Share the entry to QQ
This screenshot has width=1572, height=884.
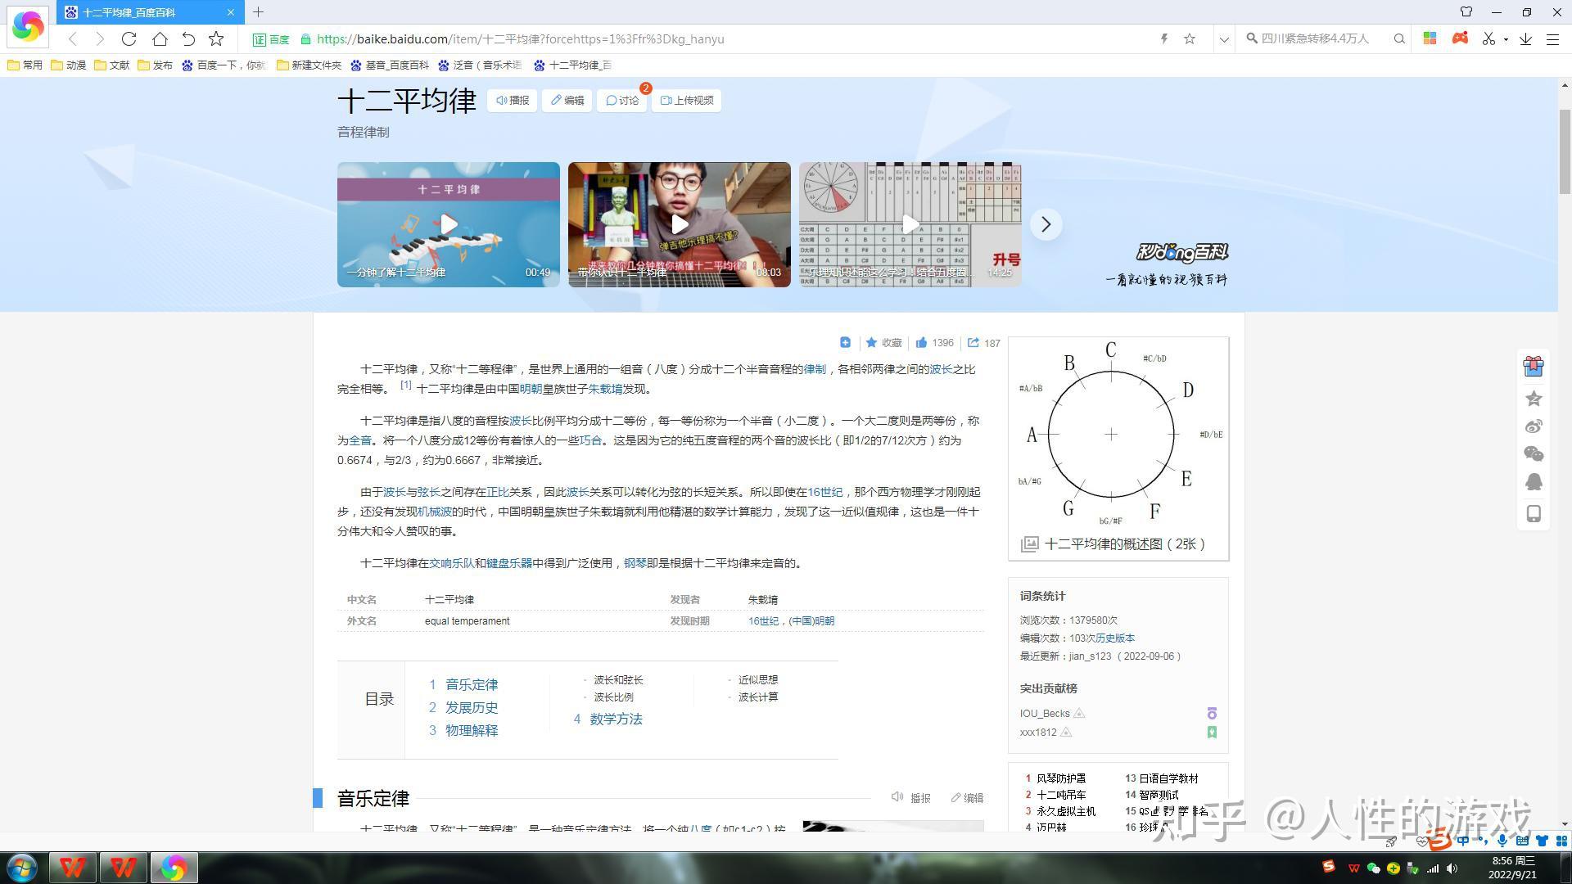[x=1534, y=482]
